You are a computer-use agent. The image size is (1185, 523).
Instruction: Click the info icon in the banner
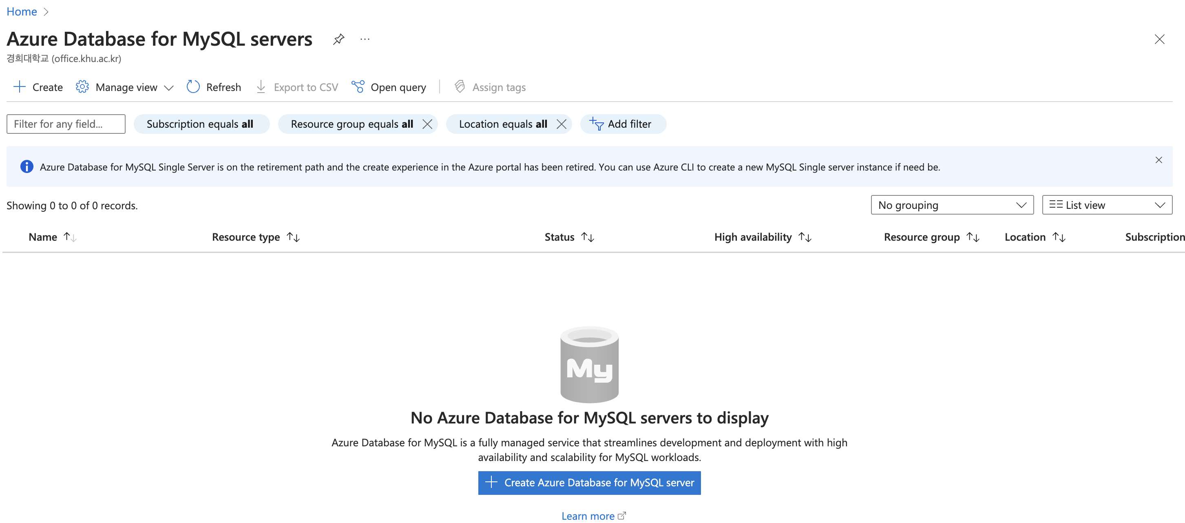[x=27, y=167]
